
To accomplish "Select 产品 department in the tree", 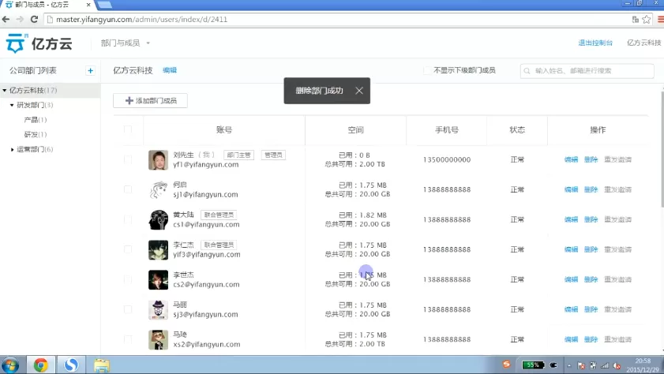I will (36, 120).
